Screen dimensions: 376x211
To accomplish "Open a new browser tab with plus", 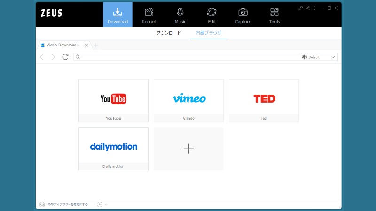I will click(x=96, y=45).
